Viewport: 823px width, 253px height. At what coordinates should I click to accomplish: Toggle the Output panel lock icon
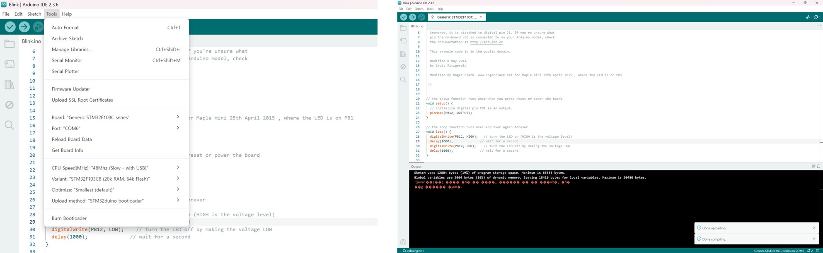[819, 166]
